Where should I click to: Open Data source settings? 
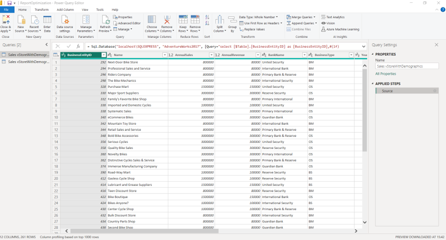tap(65, 20)
